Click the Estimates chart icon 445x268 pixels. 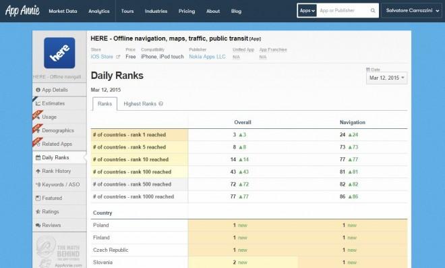click(38, 103)
